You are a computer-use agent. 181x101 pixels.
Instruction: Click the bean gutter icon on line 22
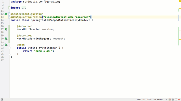(x=6, y=45)
